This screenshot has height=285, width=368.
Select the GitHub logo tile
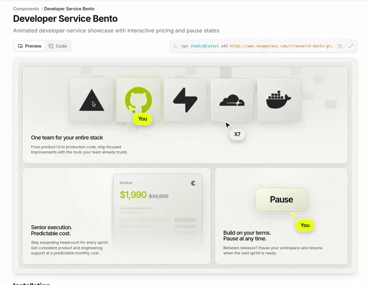pos(138,100)
